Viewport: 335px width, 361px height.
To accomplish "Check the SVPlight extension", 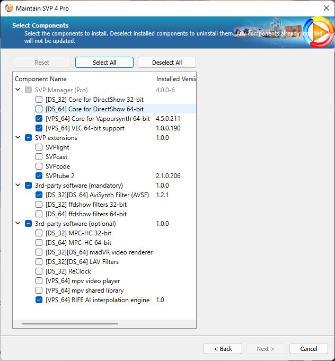I will [39, 147].
